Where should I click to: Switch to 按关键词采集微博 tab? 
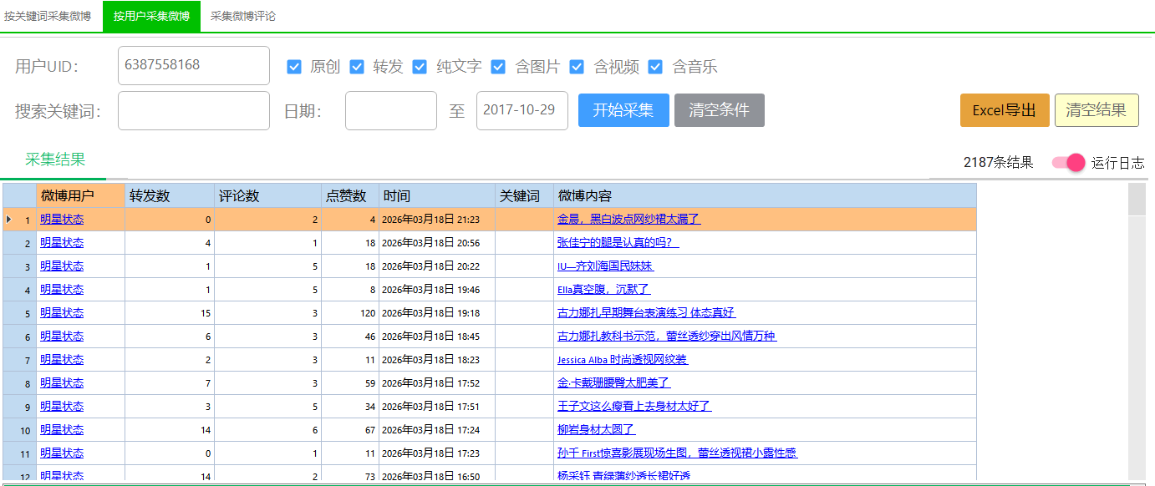[48, 16]
